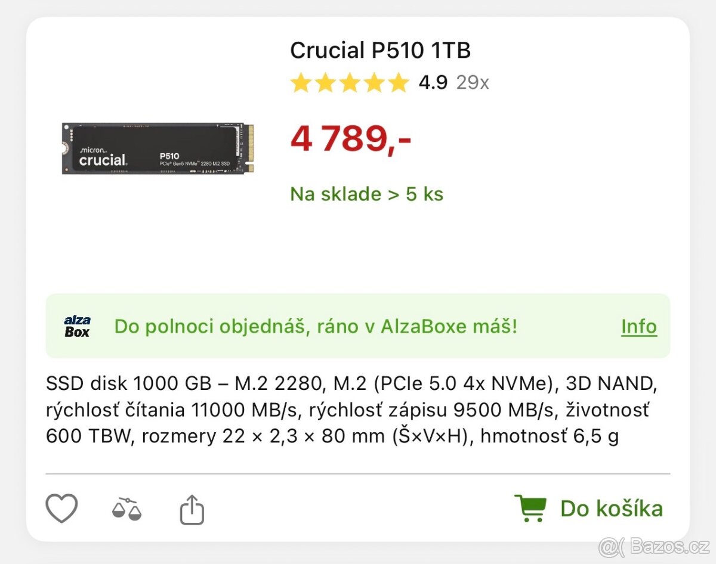Open the Crucial P510 1TB product title
The height and width of the screenshot is (564, 716).
381,51
